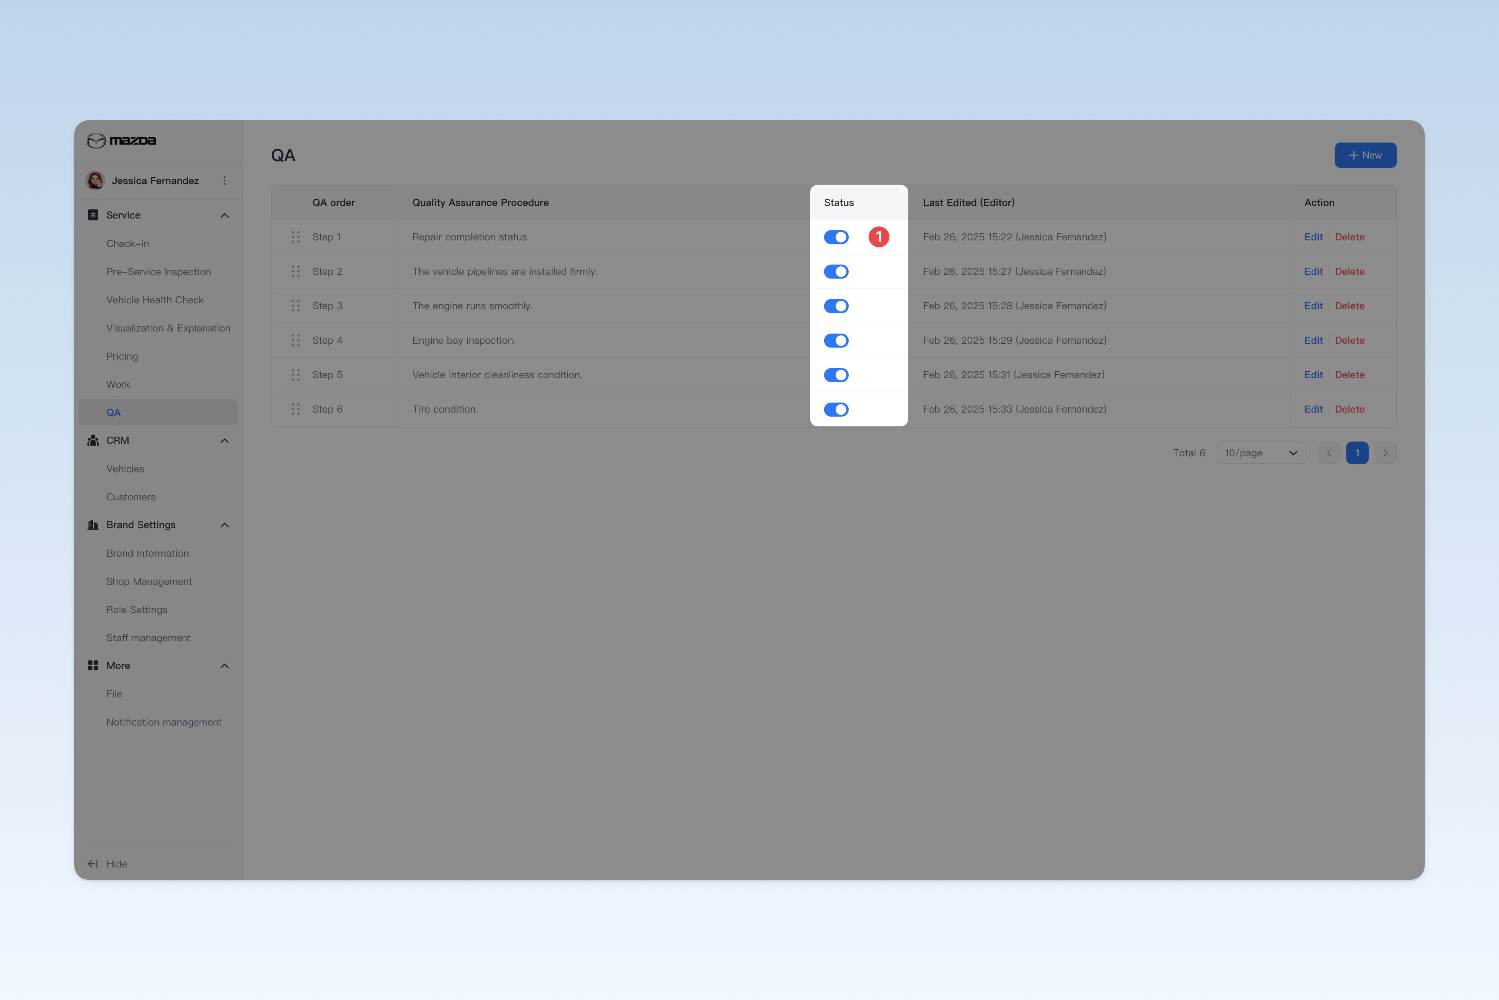This screenshot has height=1000, width=1499.
Task: Click the CRM people icon
Action: 93,441
